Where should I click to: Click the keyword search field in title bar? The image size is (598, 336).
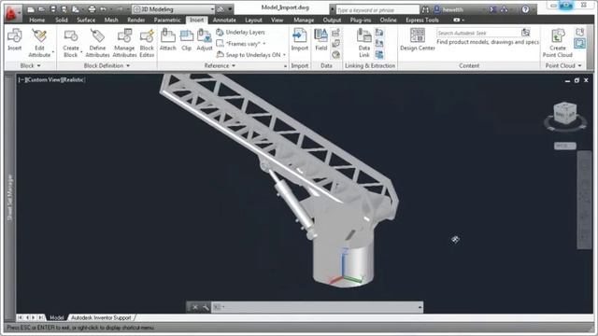[x=377, y=10]
